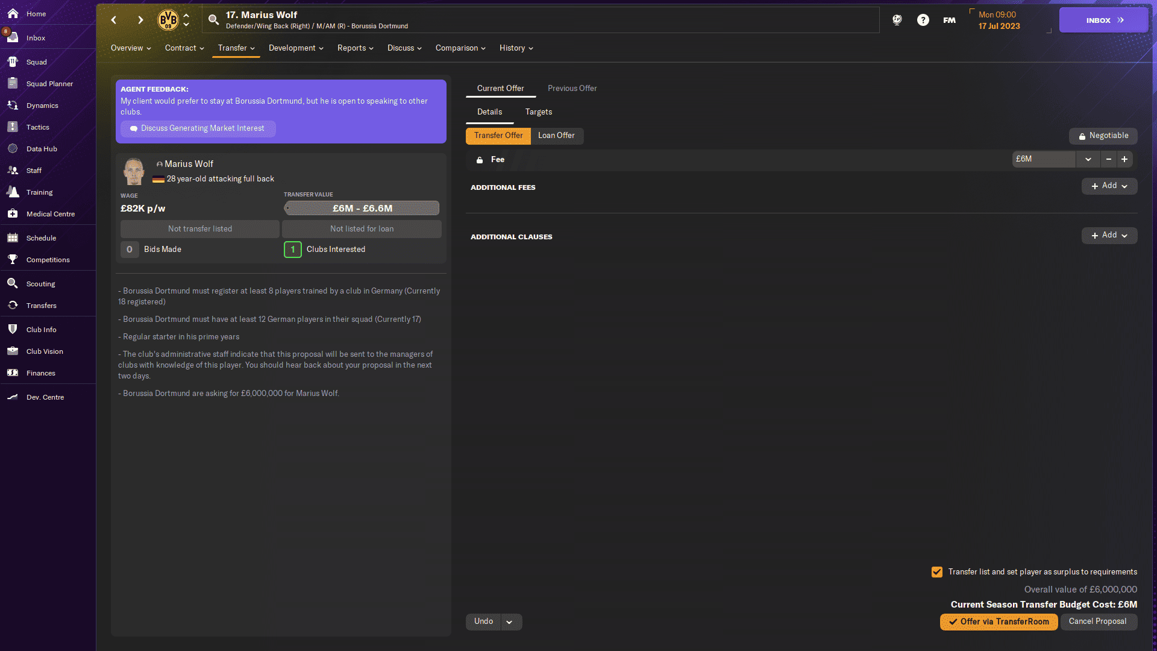1157x651 pixels.
Task: Click the Undo button
Action: tap(483, 622)
